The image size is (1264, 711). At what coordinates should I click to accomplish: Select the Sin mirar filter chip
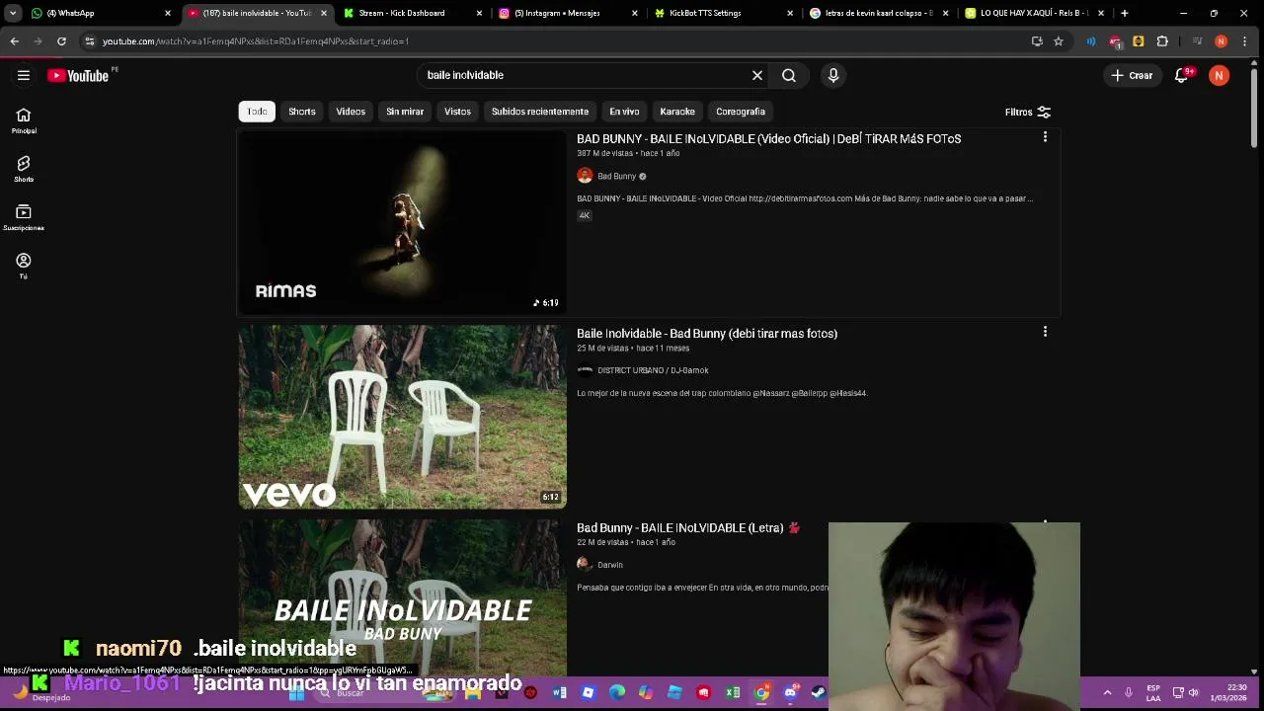tap(405, 112)
